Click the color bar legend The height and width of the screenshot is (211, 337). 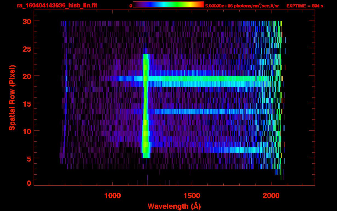click(168, 4)
